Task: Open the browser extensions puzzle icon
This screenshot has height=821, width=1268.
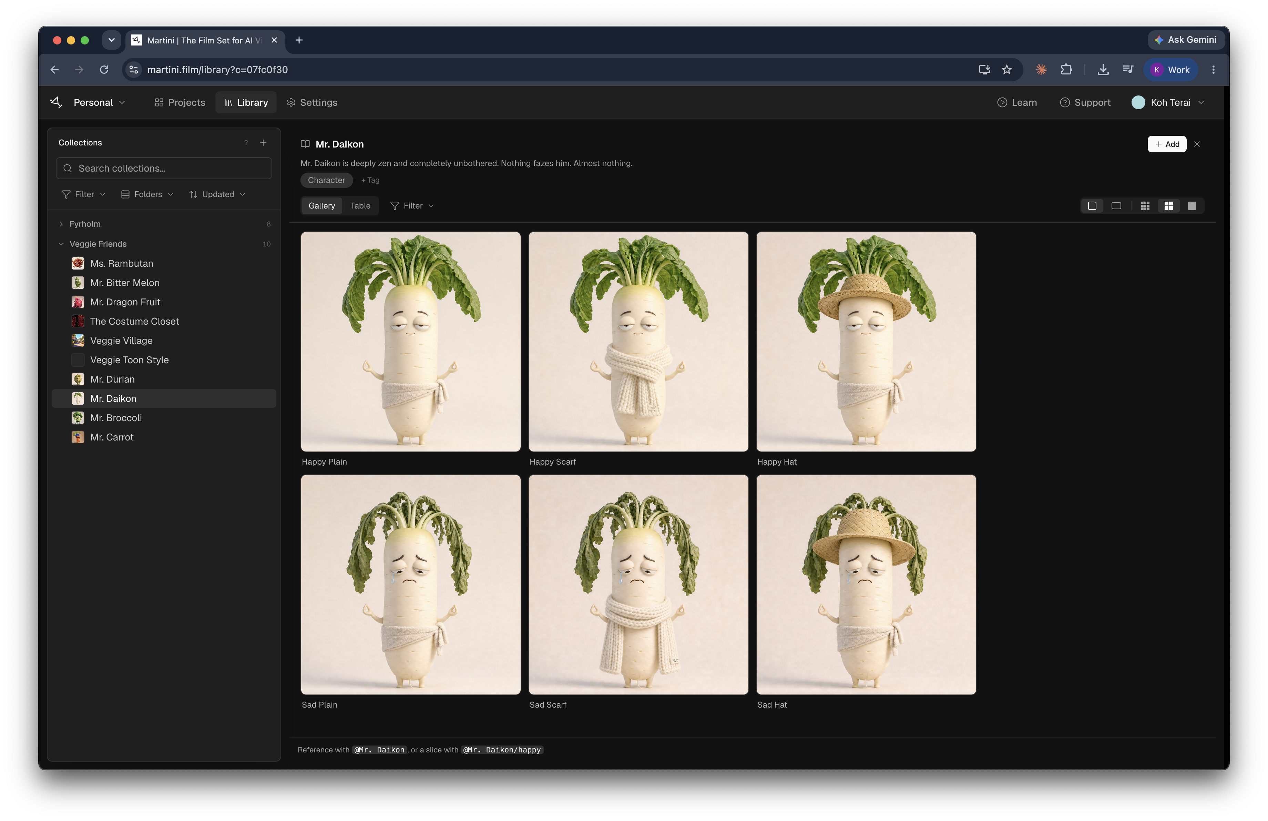Action: point(1066,70)
